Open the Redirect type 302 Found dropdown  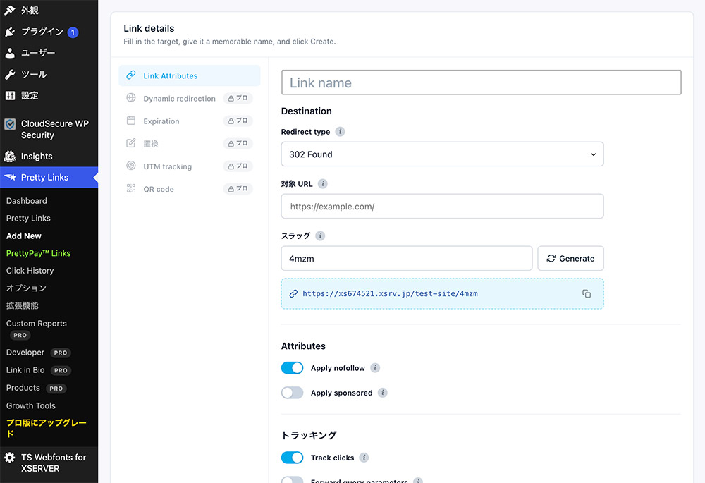443,154
